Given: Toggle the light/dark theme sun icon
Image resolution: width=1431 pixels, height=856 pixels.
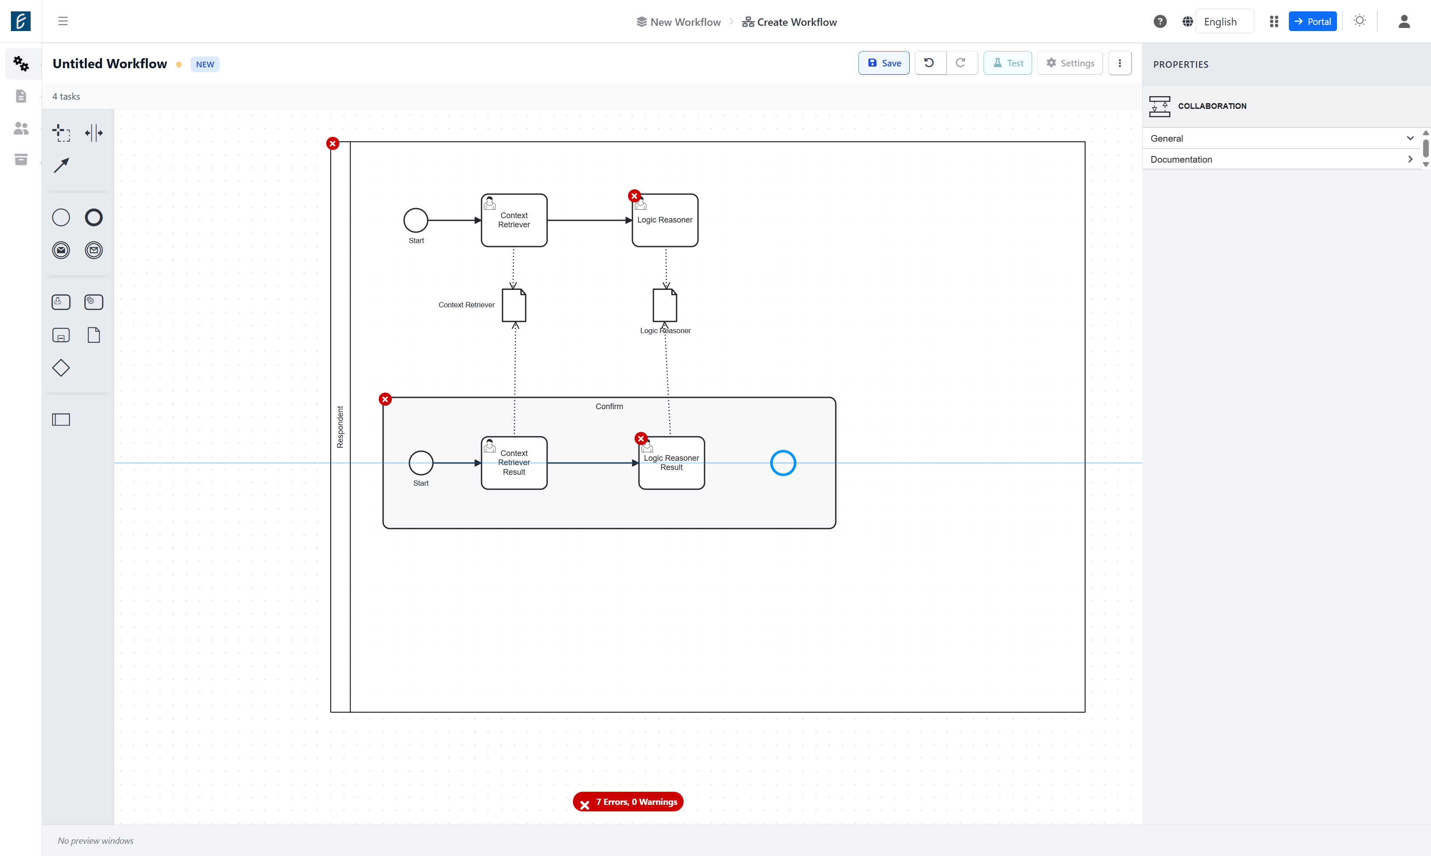Looking at the screenshot, I should click(1359, 21).
